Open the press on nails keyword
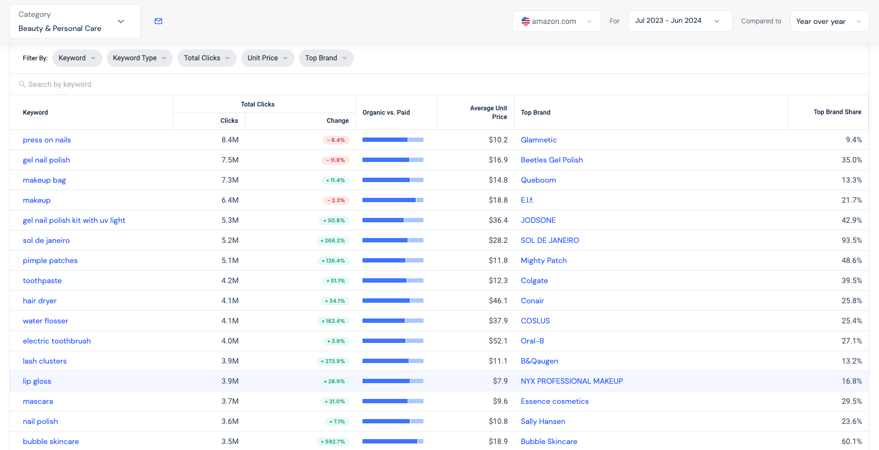The width and height of the screenshot is (879, 450). [47, 140]
